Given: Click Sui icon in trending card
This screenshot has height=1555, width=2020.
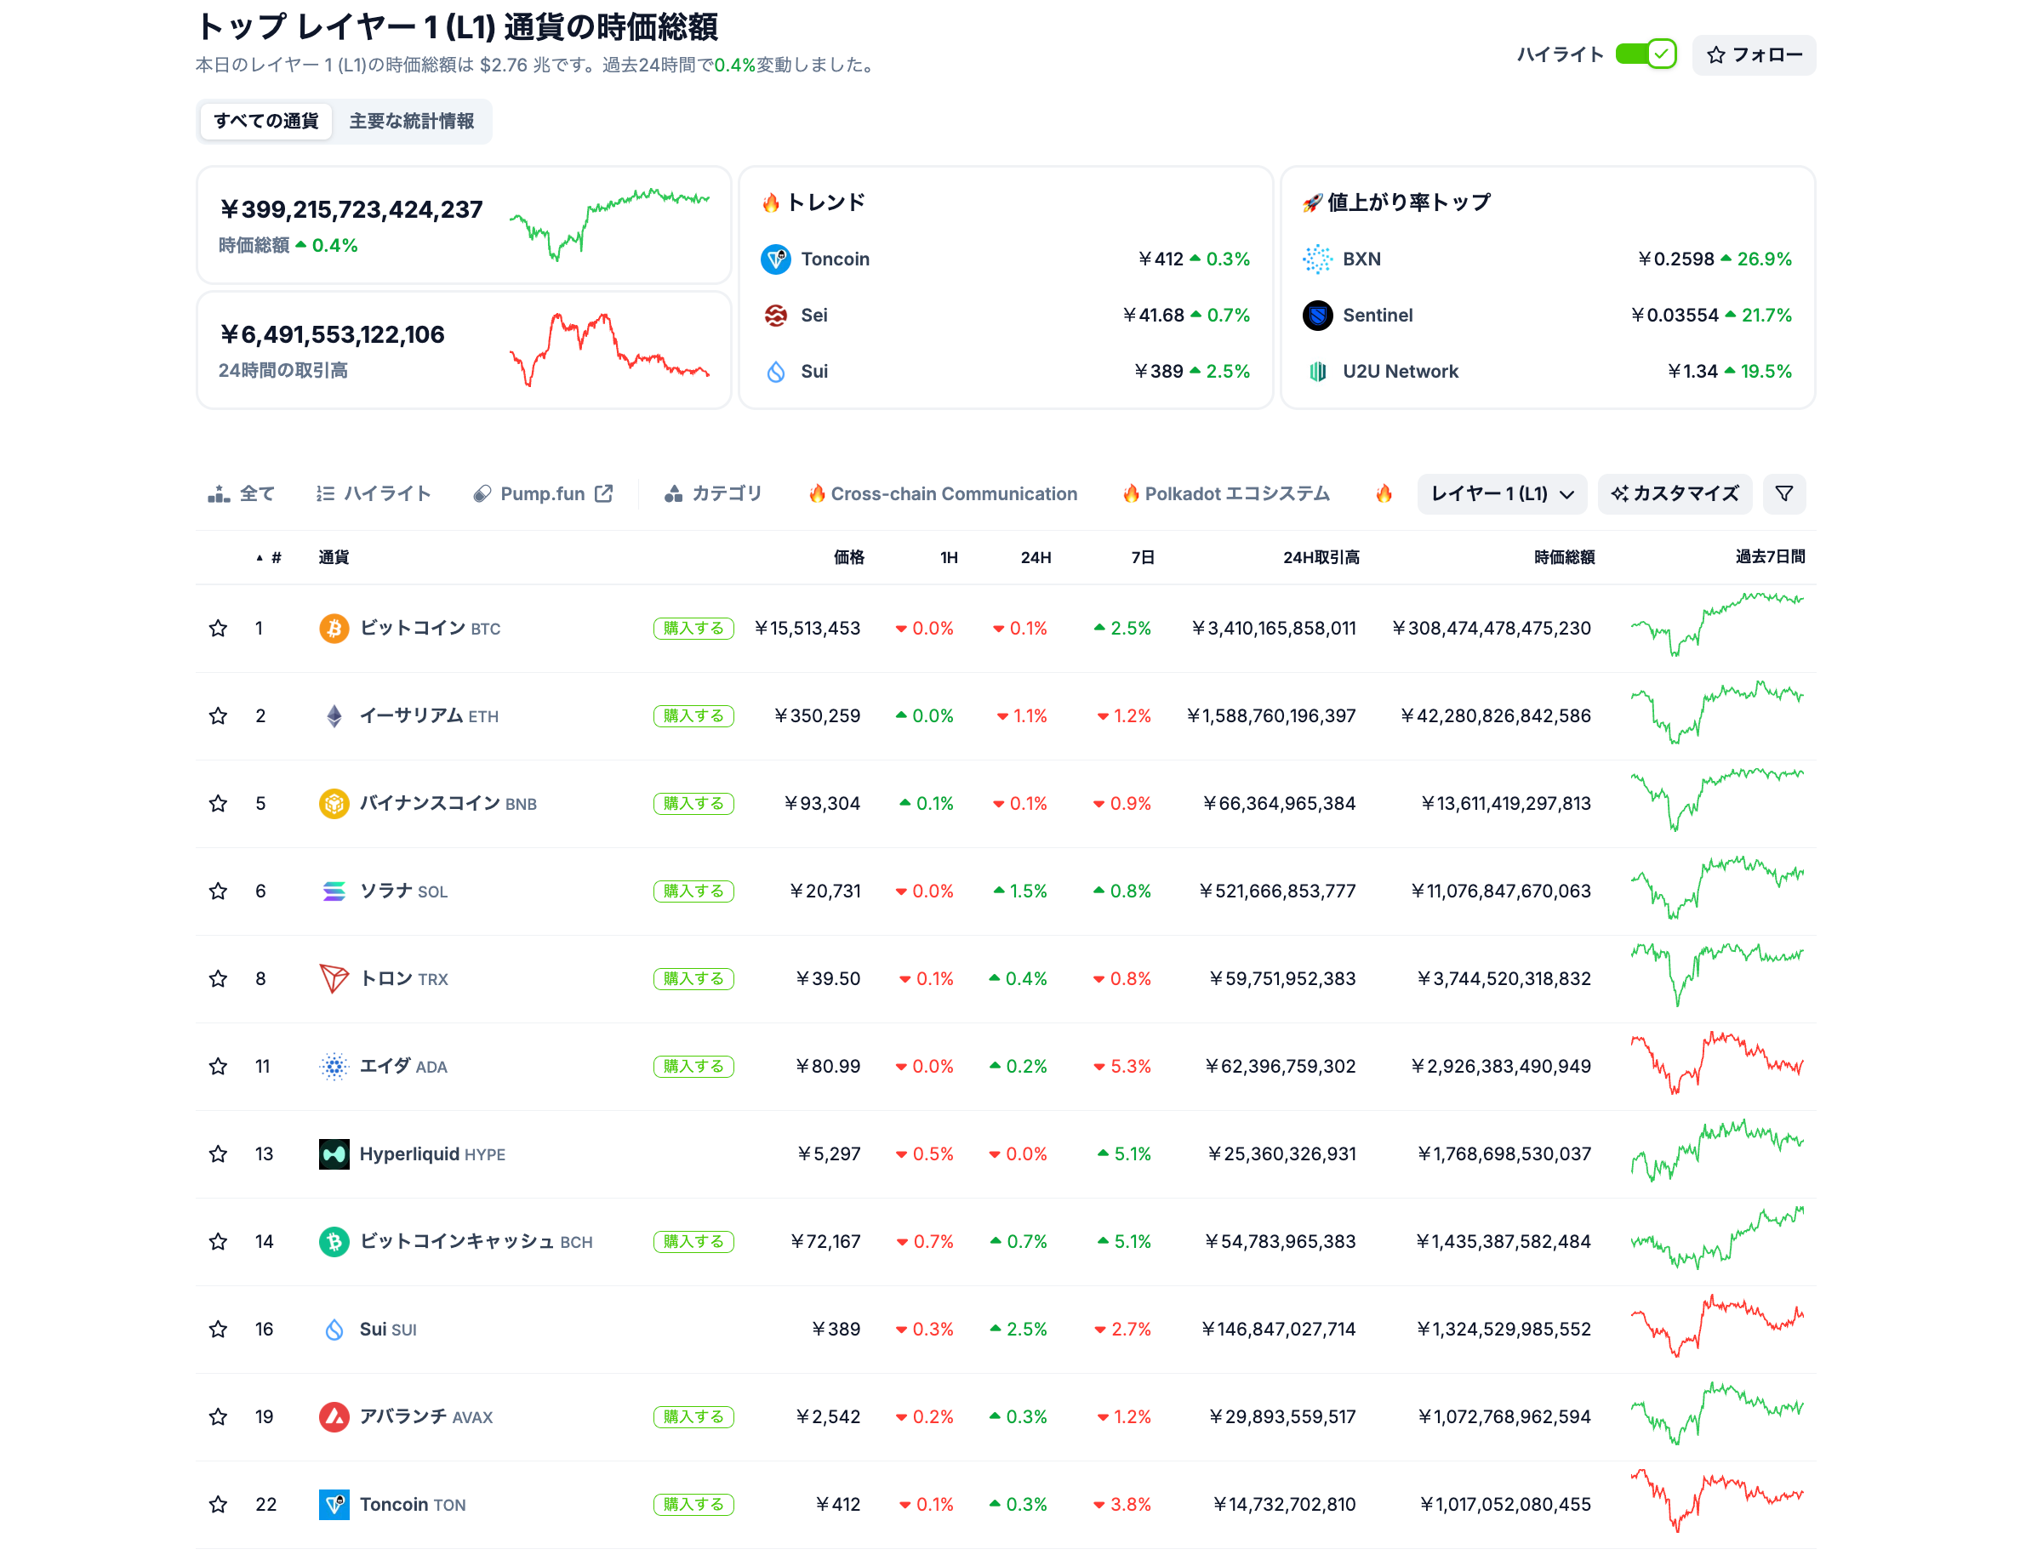Looking at the screenshot, I should click(776, 372).
